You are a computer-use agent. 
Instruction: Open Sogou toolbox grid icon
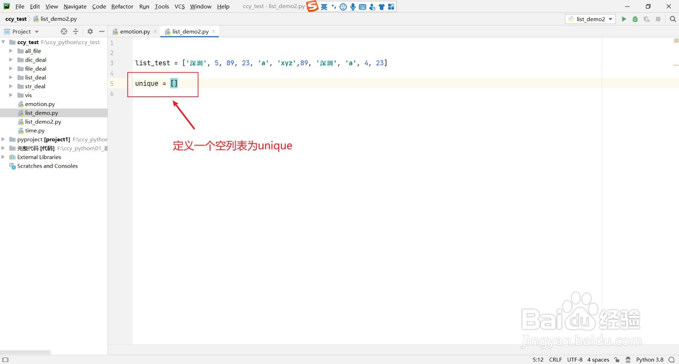pos(391,7)
